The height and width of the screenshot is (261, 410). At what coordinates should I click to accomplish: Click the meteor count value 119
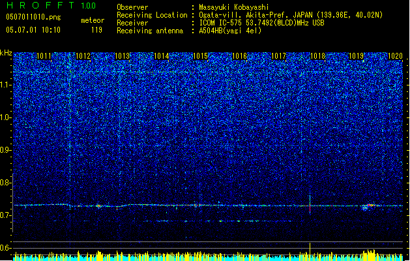pos(96,30)
